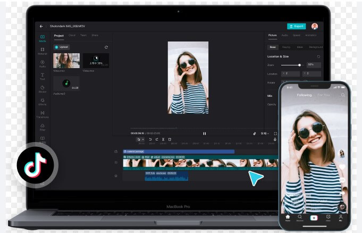Image resolution: width=362 pixels, height=233 pixels.
Task: Pause the video preview playback
Action: pos(204,134)
